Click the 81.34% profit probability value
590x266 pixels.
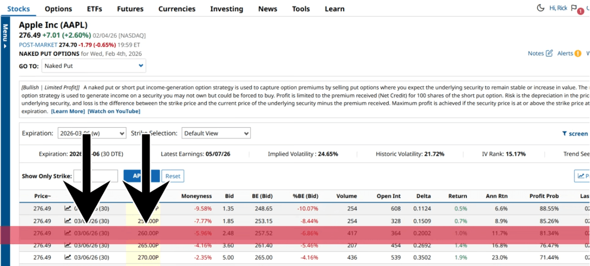(x=548, y=233)
